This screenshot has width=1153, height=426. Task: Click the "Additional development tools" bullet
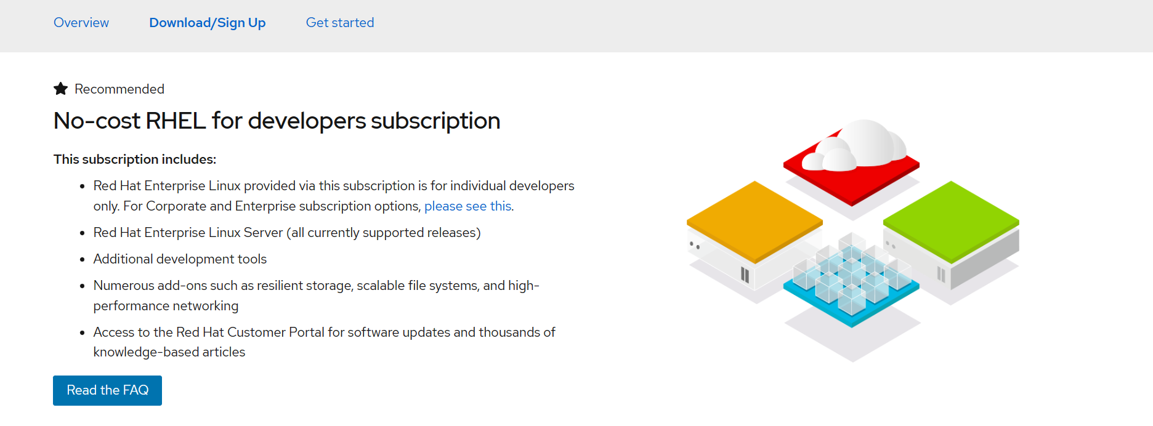[180, 259]
